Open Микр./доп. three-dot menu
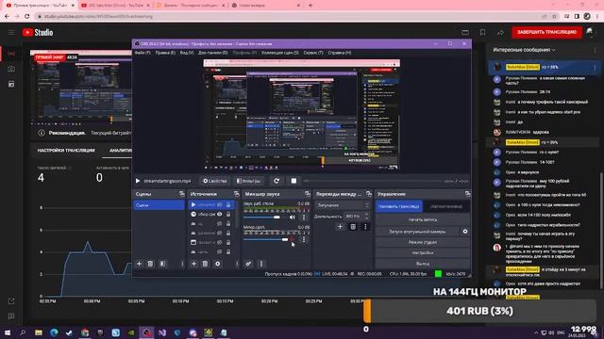The width and height of the screenshot is (604, 339). pos(304,239)
